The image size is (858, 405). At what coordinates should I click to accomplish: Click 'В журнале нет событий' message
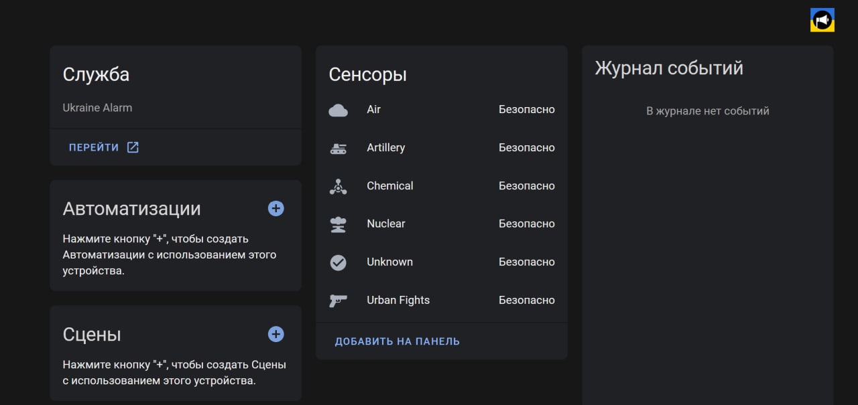tap(708, 111)
